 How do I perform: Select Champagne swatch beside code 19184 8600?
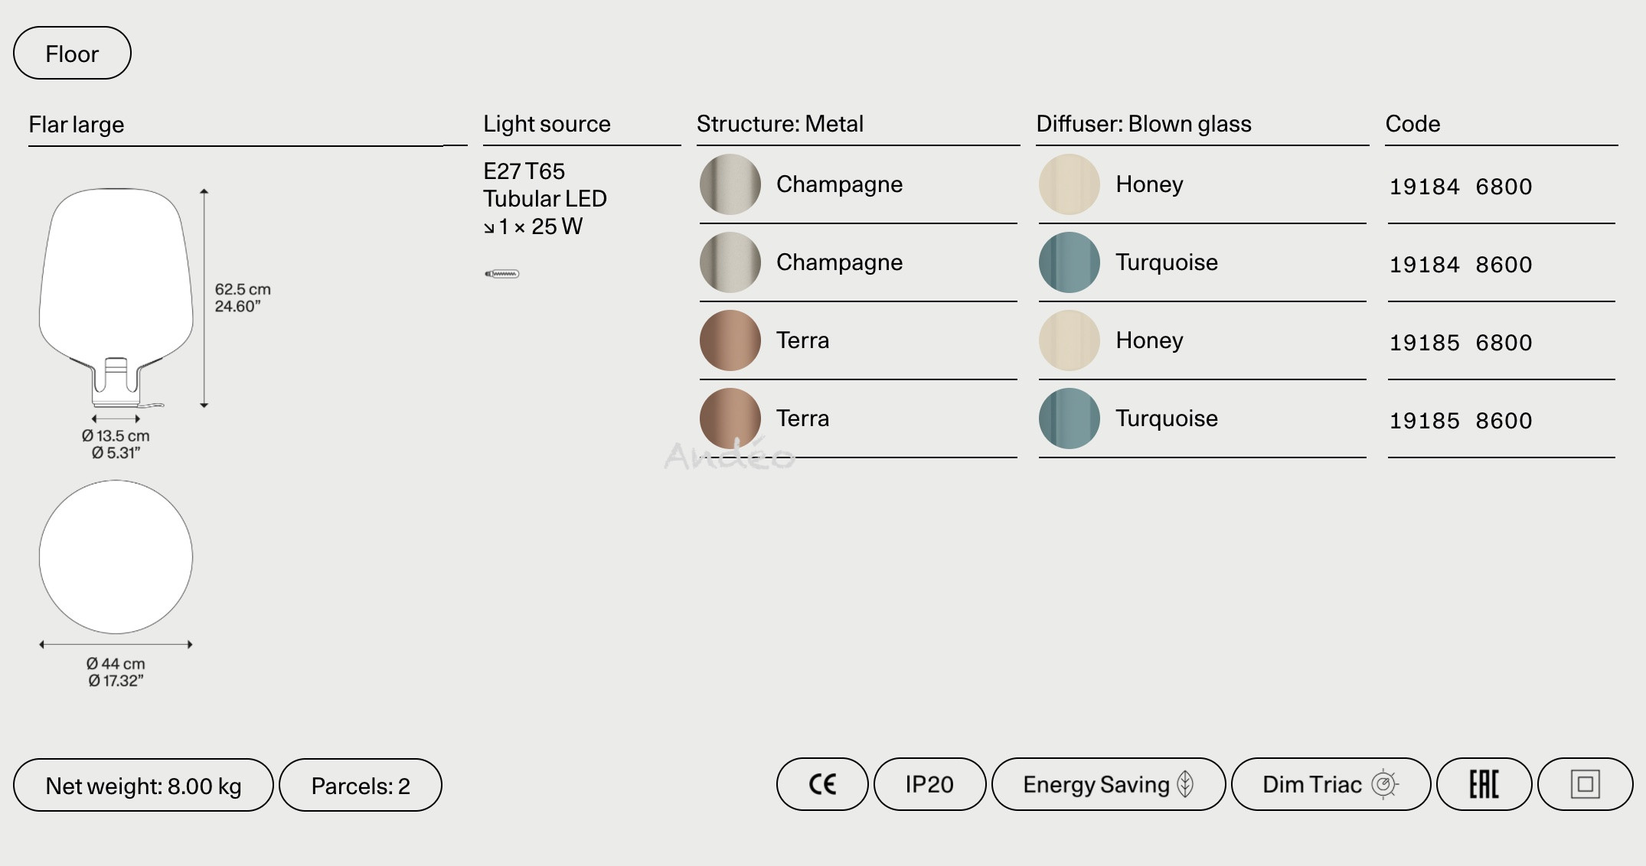click(730, 262)
